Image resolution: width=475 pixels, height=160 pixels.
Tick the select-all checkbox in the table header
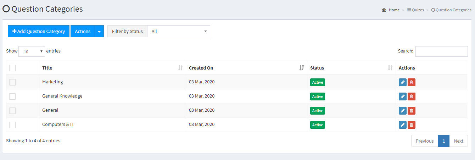pos(12,68)
